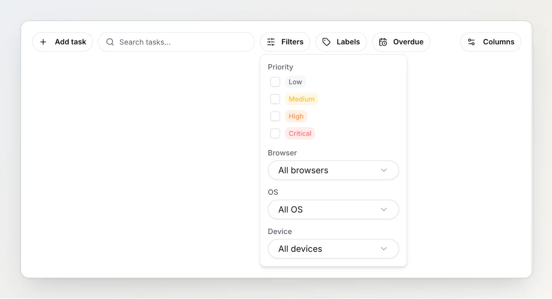Click the calendar clock icon on Overdue
The image size is (552, 299).
click(x=383, y=42)
